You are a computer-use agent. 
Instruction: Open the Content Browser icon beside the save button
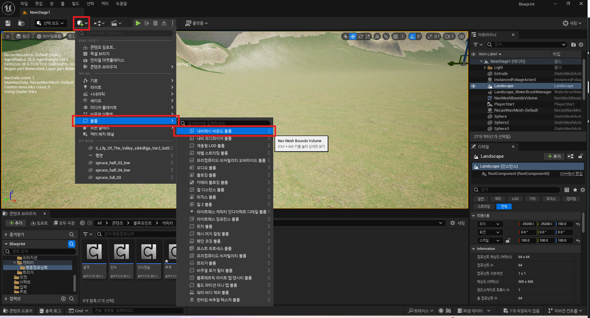pyautogui.click(x=21, y=23)
